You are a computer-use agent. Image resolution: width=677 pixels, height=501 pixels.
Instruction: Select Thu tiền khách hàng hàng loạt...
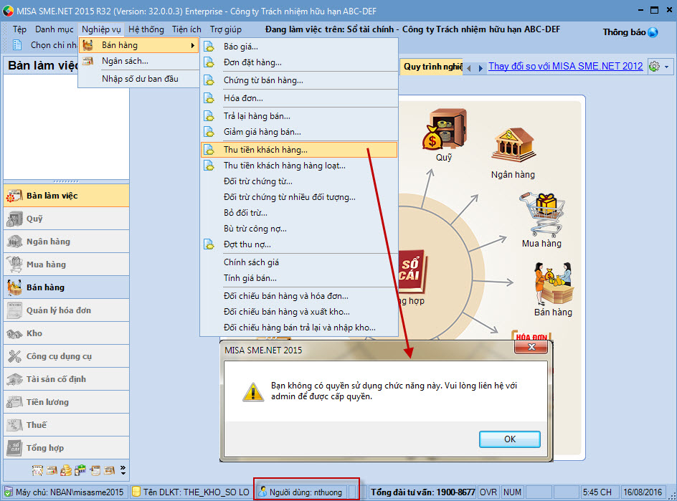[x=299, y=166]
